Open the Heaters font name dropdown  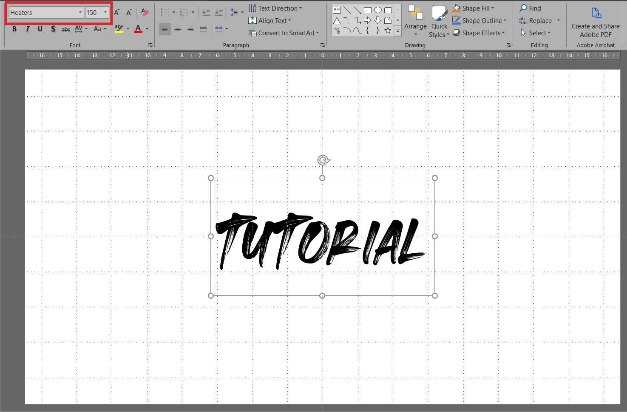click(x=80, y=12)
